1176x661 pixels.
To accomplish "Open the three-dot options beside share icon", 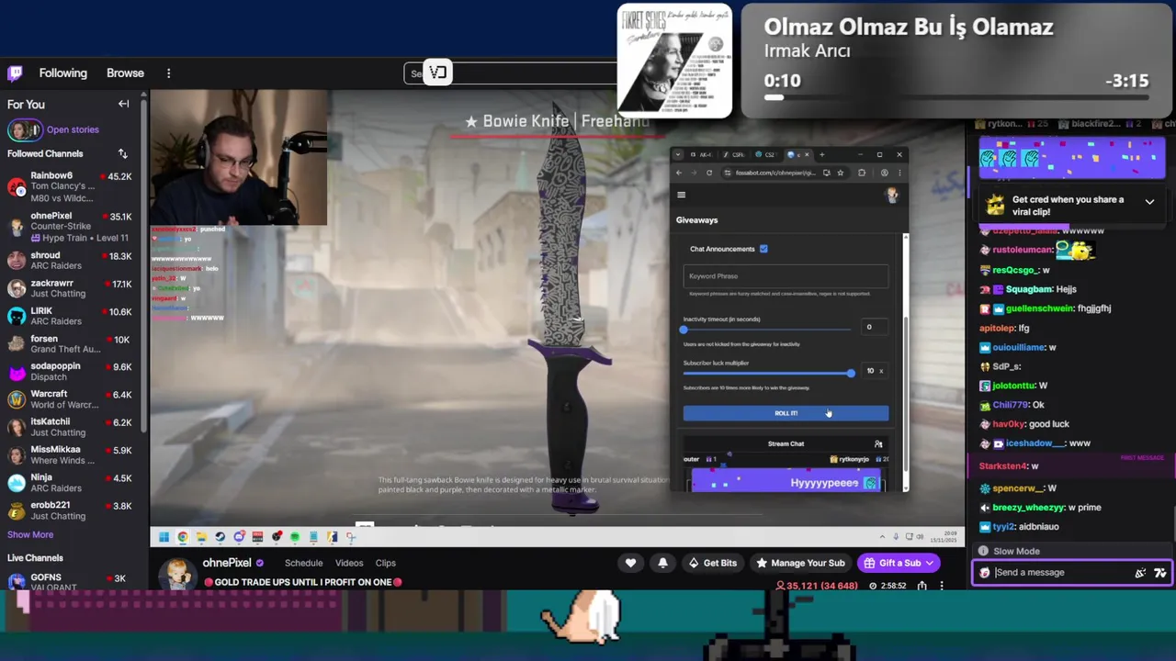I will [942, 586].
